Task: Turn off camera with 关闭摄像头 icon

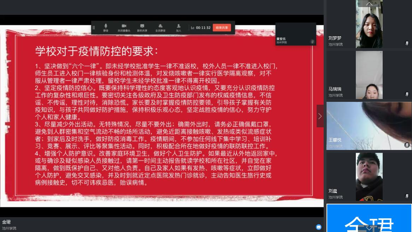Action: tap(124, 28)
